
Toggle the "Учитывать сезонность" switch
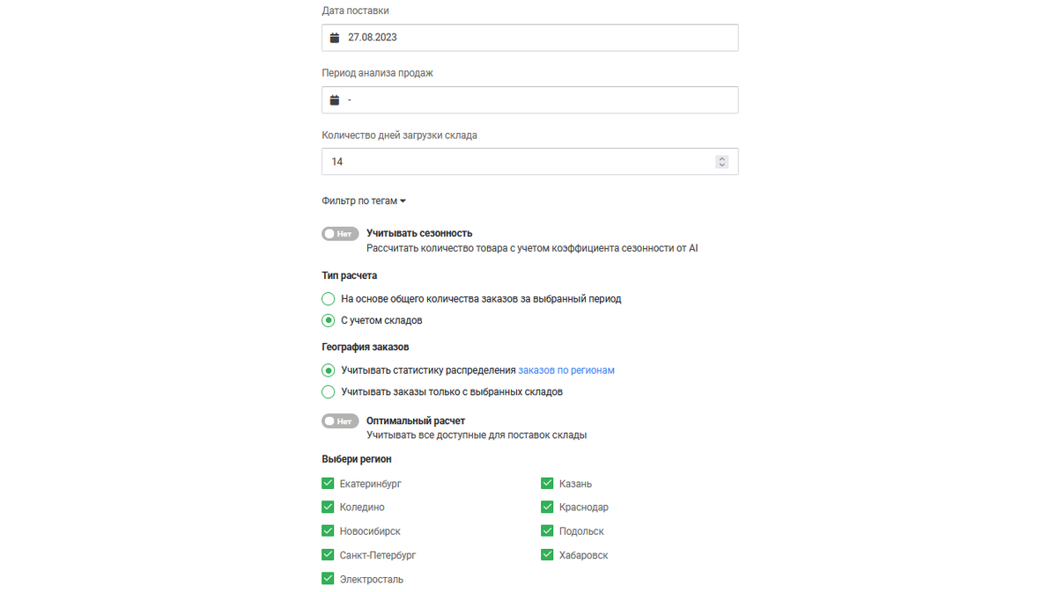340,234
